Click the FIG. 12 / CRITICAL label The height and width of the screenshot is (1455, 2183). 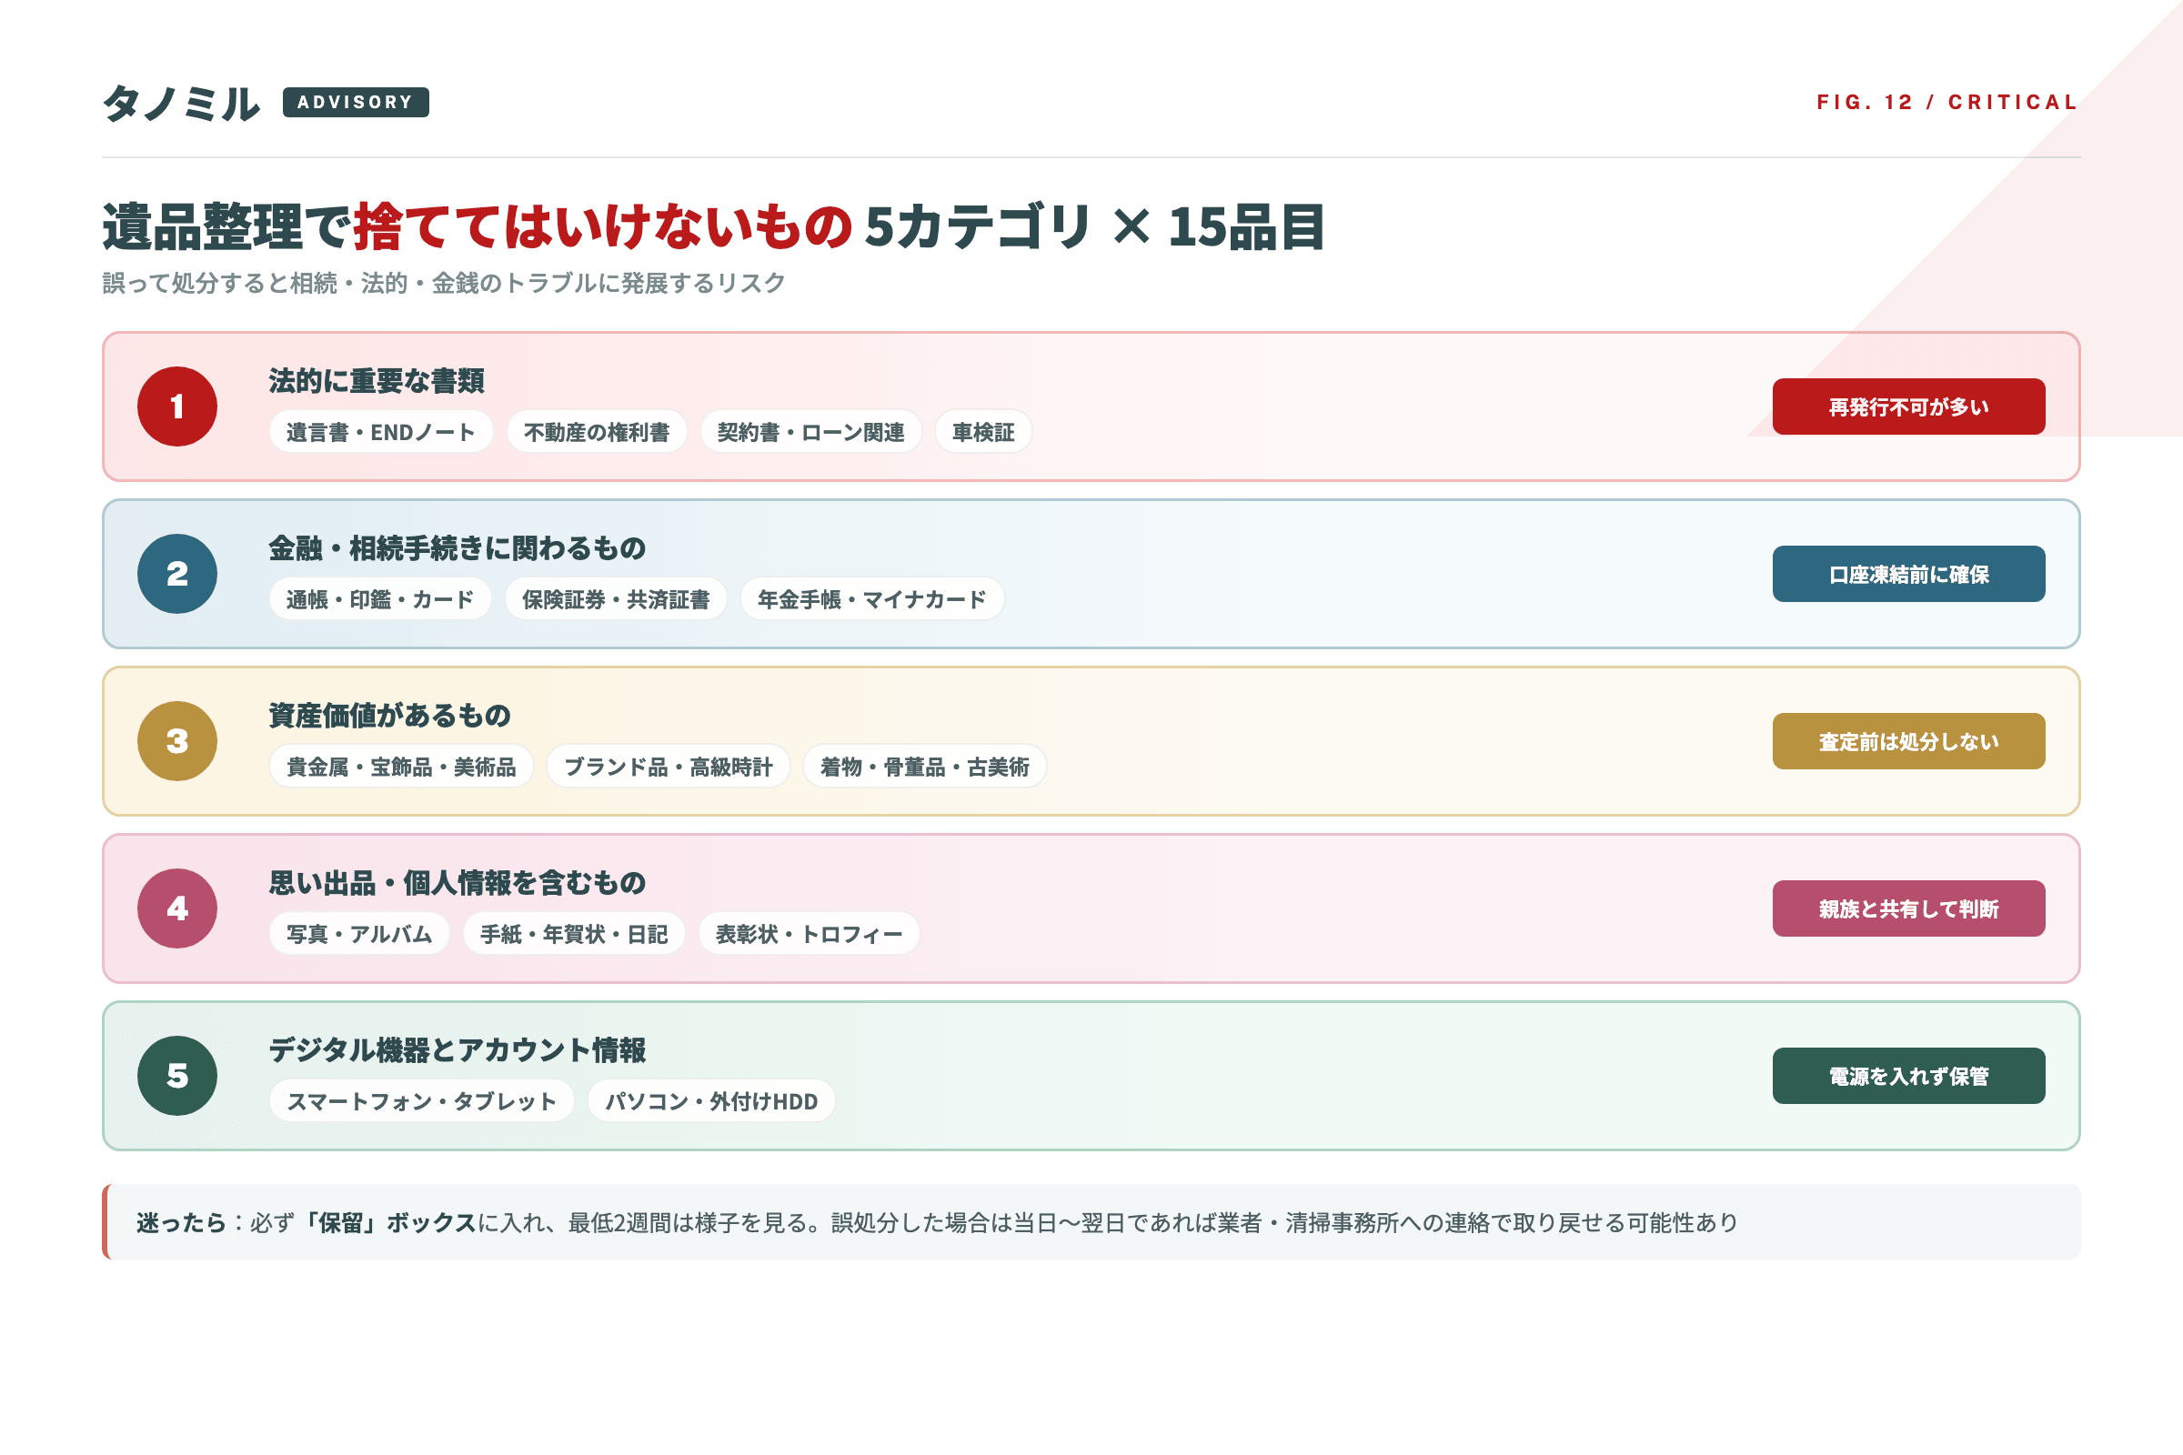1947,102
